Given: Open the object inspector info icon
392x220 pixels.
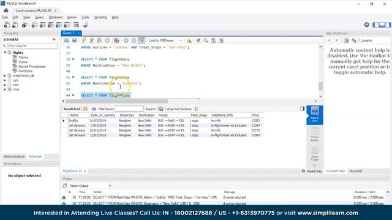Looking at the screenshot, I should coord(24,24).
